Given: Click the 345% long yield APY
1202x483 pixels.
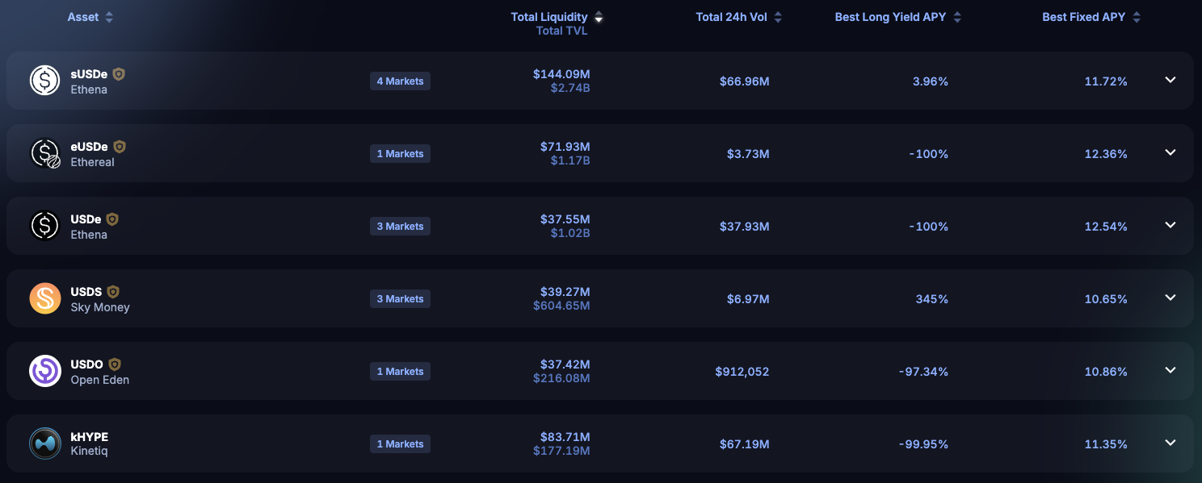Looking at the screenshot, I should (932, 299).
